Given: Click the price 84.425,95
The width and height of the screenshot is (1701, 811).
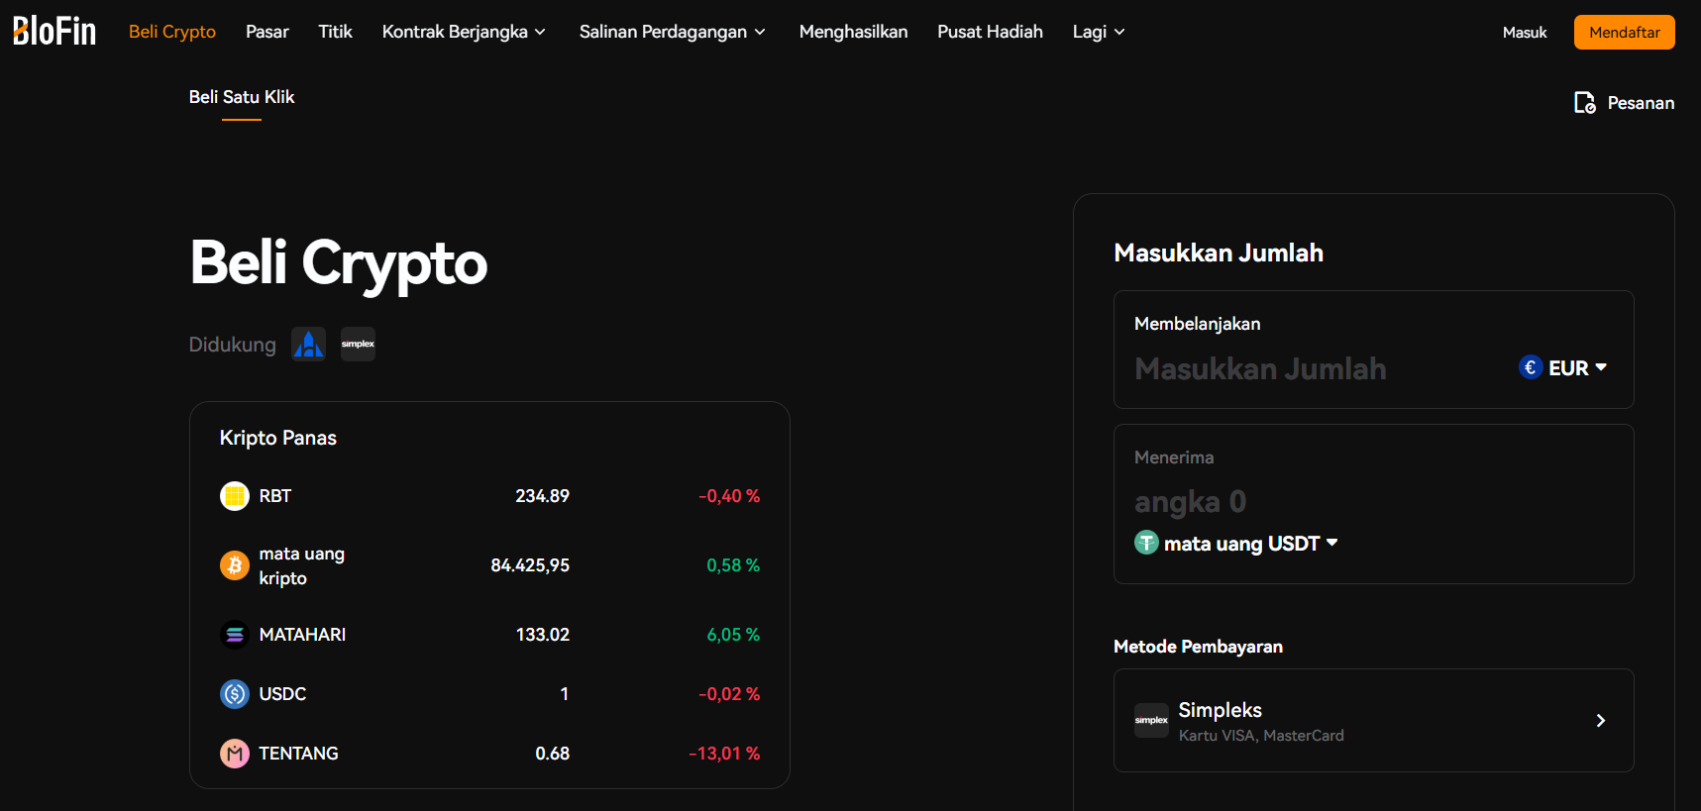Looking at the screenshot, I should tap(530, 565).
